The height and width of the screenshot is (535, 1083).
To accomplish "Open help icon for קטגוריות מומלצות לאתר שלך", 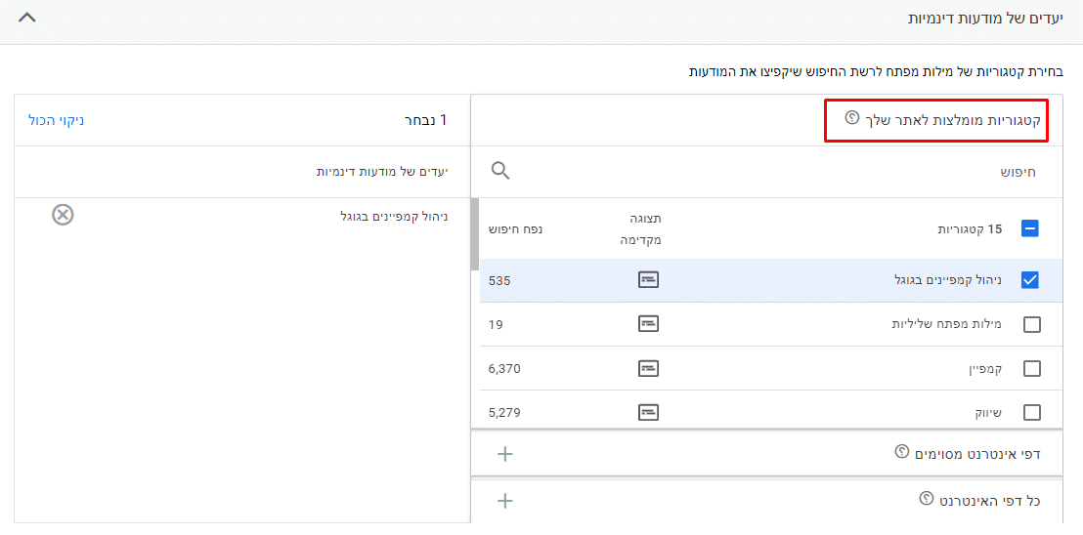I will [851, 118].
